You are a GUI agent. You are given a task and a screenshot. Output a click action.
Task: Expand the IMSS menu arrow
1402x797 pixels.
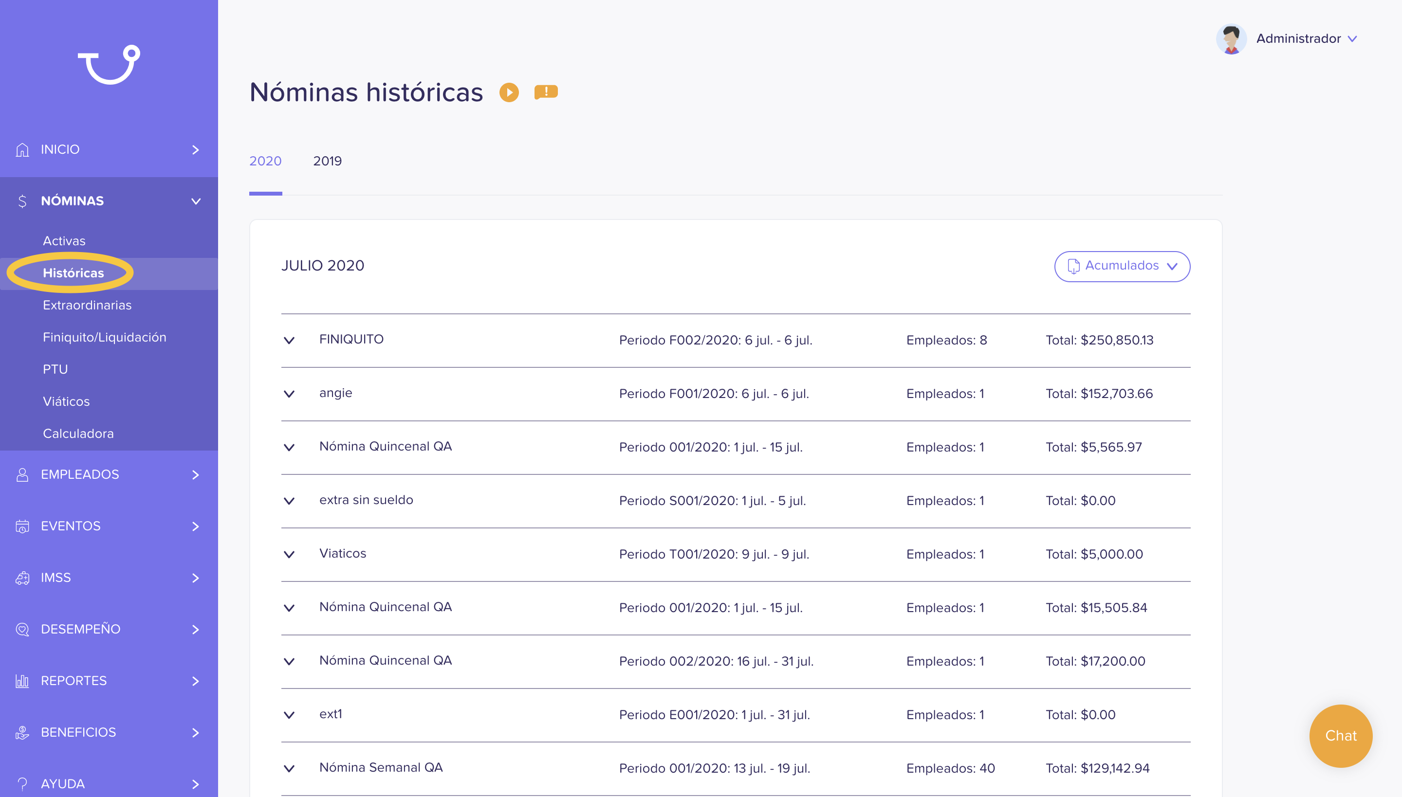click(196, 578)
